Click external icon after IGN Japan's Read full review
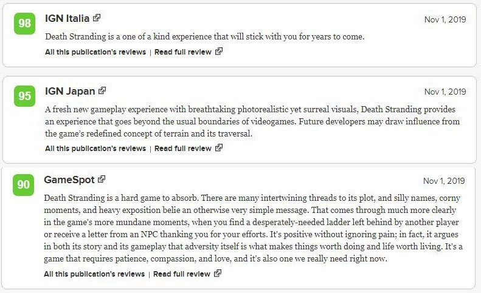This screenshot has width=481, height=293. click(219, 148)
